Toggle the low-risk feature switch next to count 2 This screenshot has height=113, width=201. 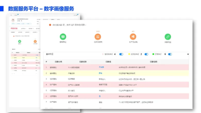pos(146,54)
